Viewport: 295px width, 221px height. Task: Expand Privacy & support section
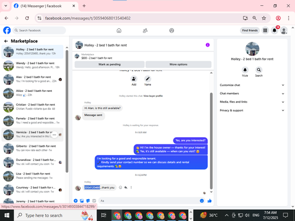click(252, 110)
